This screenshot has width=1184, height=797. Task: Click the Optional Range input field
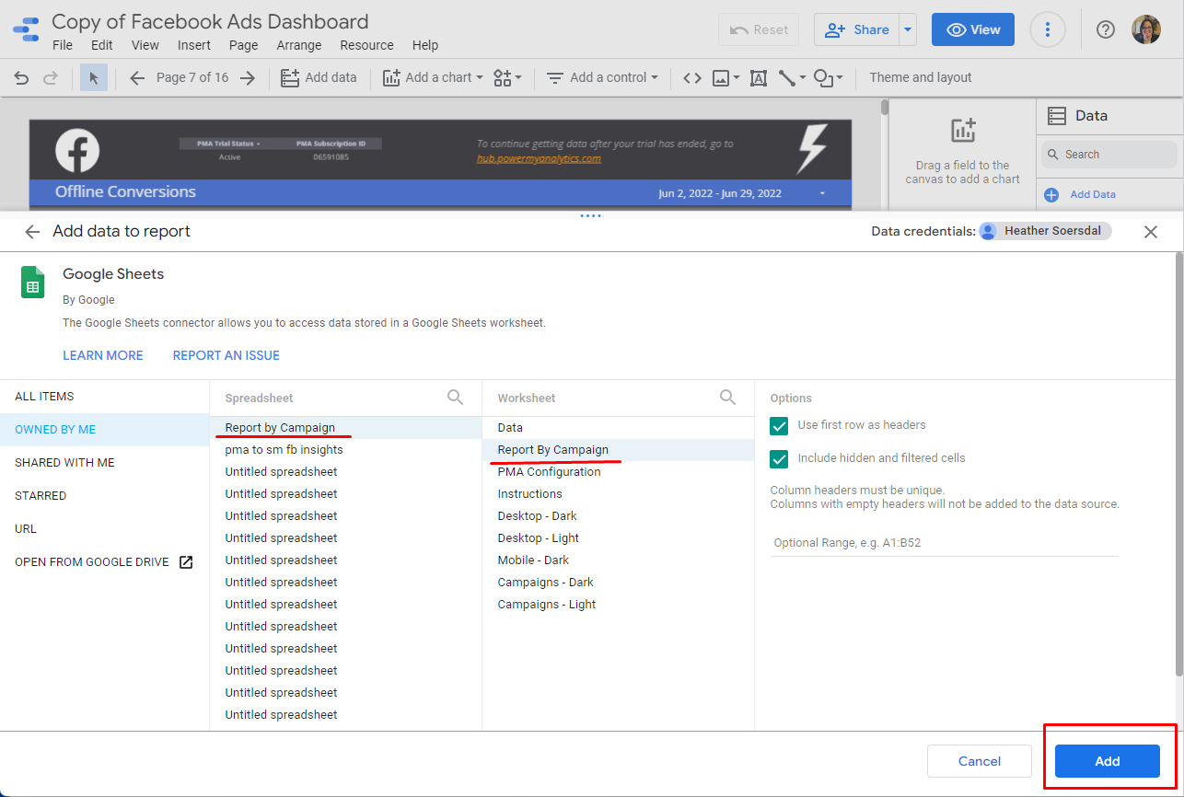[x=944, y=543]
